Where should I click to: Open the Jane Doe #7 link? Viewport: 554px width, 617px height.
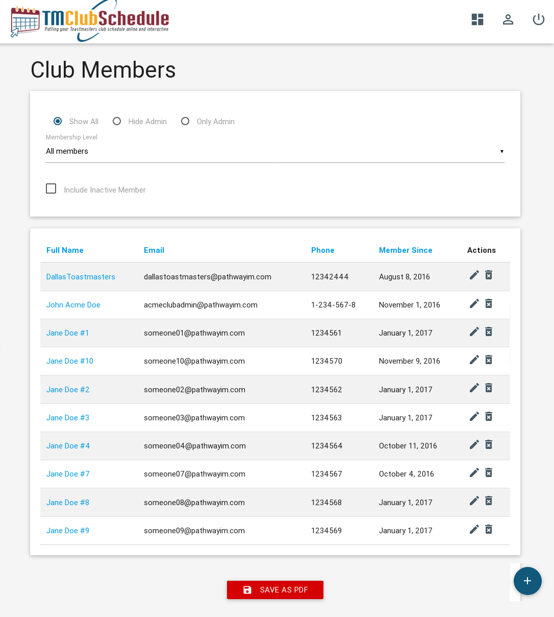tap(68, 474)
